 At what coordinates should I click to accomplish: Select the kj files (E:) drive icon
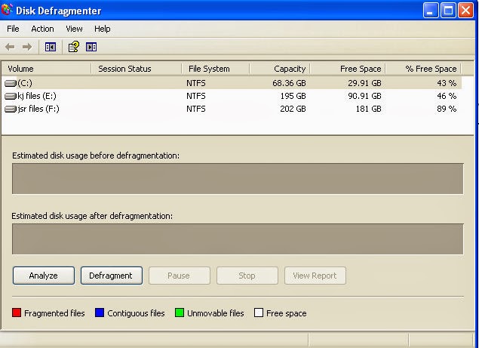pyautogui.click(x=11, y=97)
